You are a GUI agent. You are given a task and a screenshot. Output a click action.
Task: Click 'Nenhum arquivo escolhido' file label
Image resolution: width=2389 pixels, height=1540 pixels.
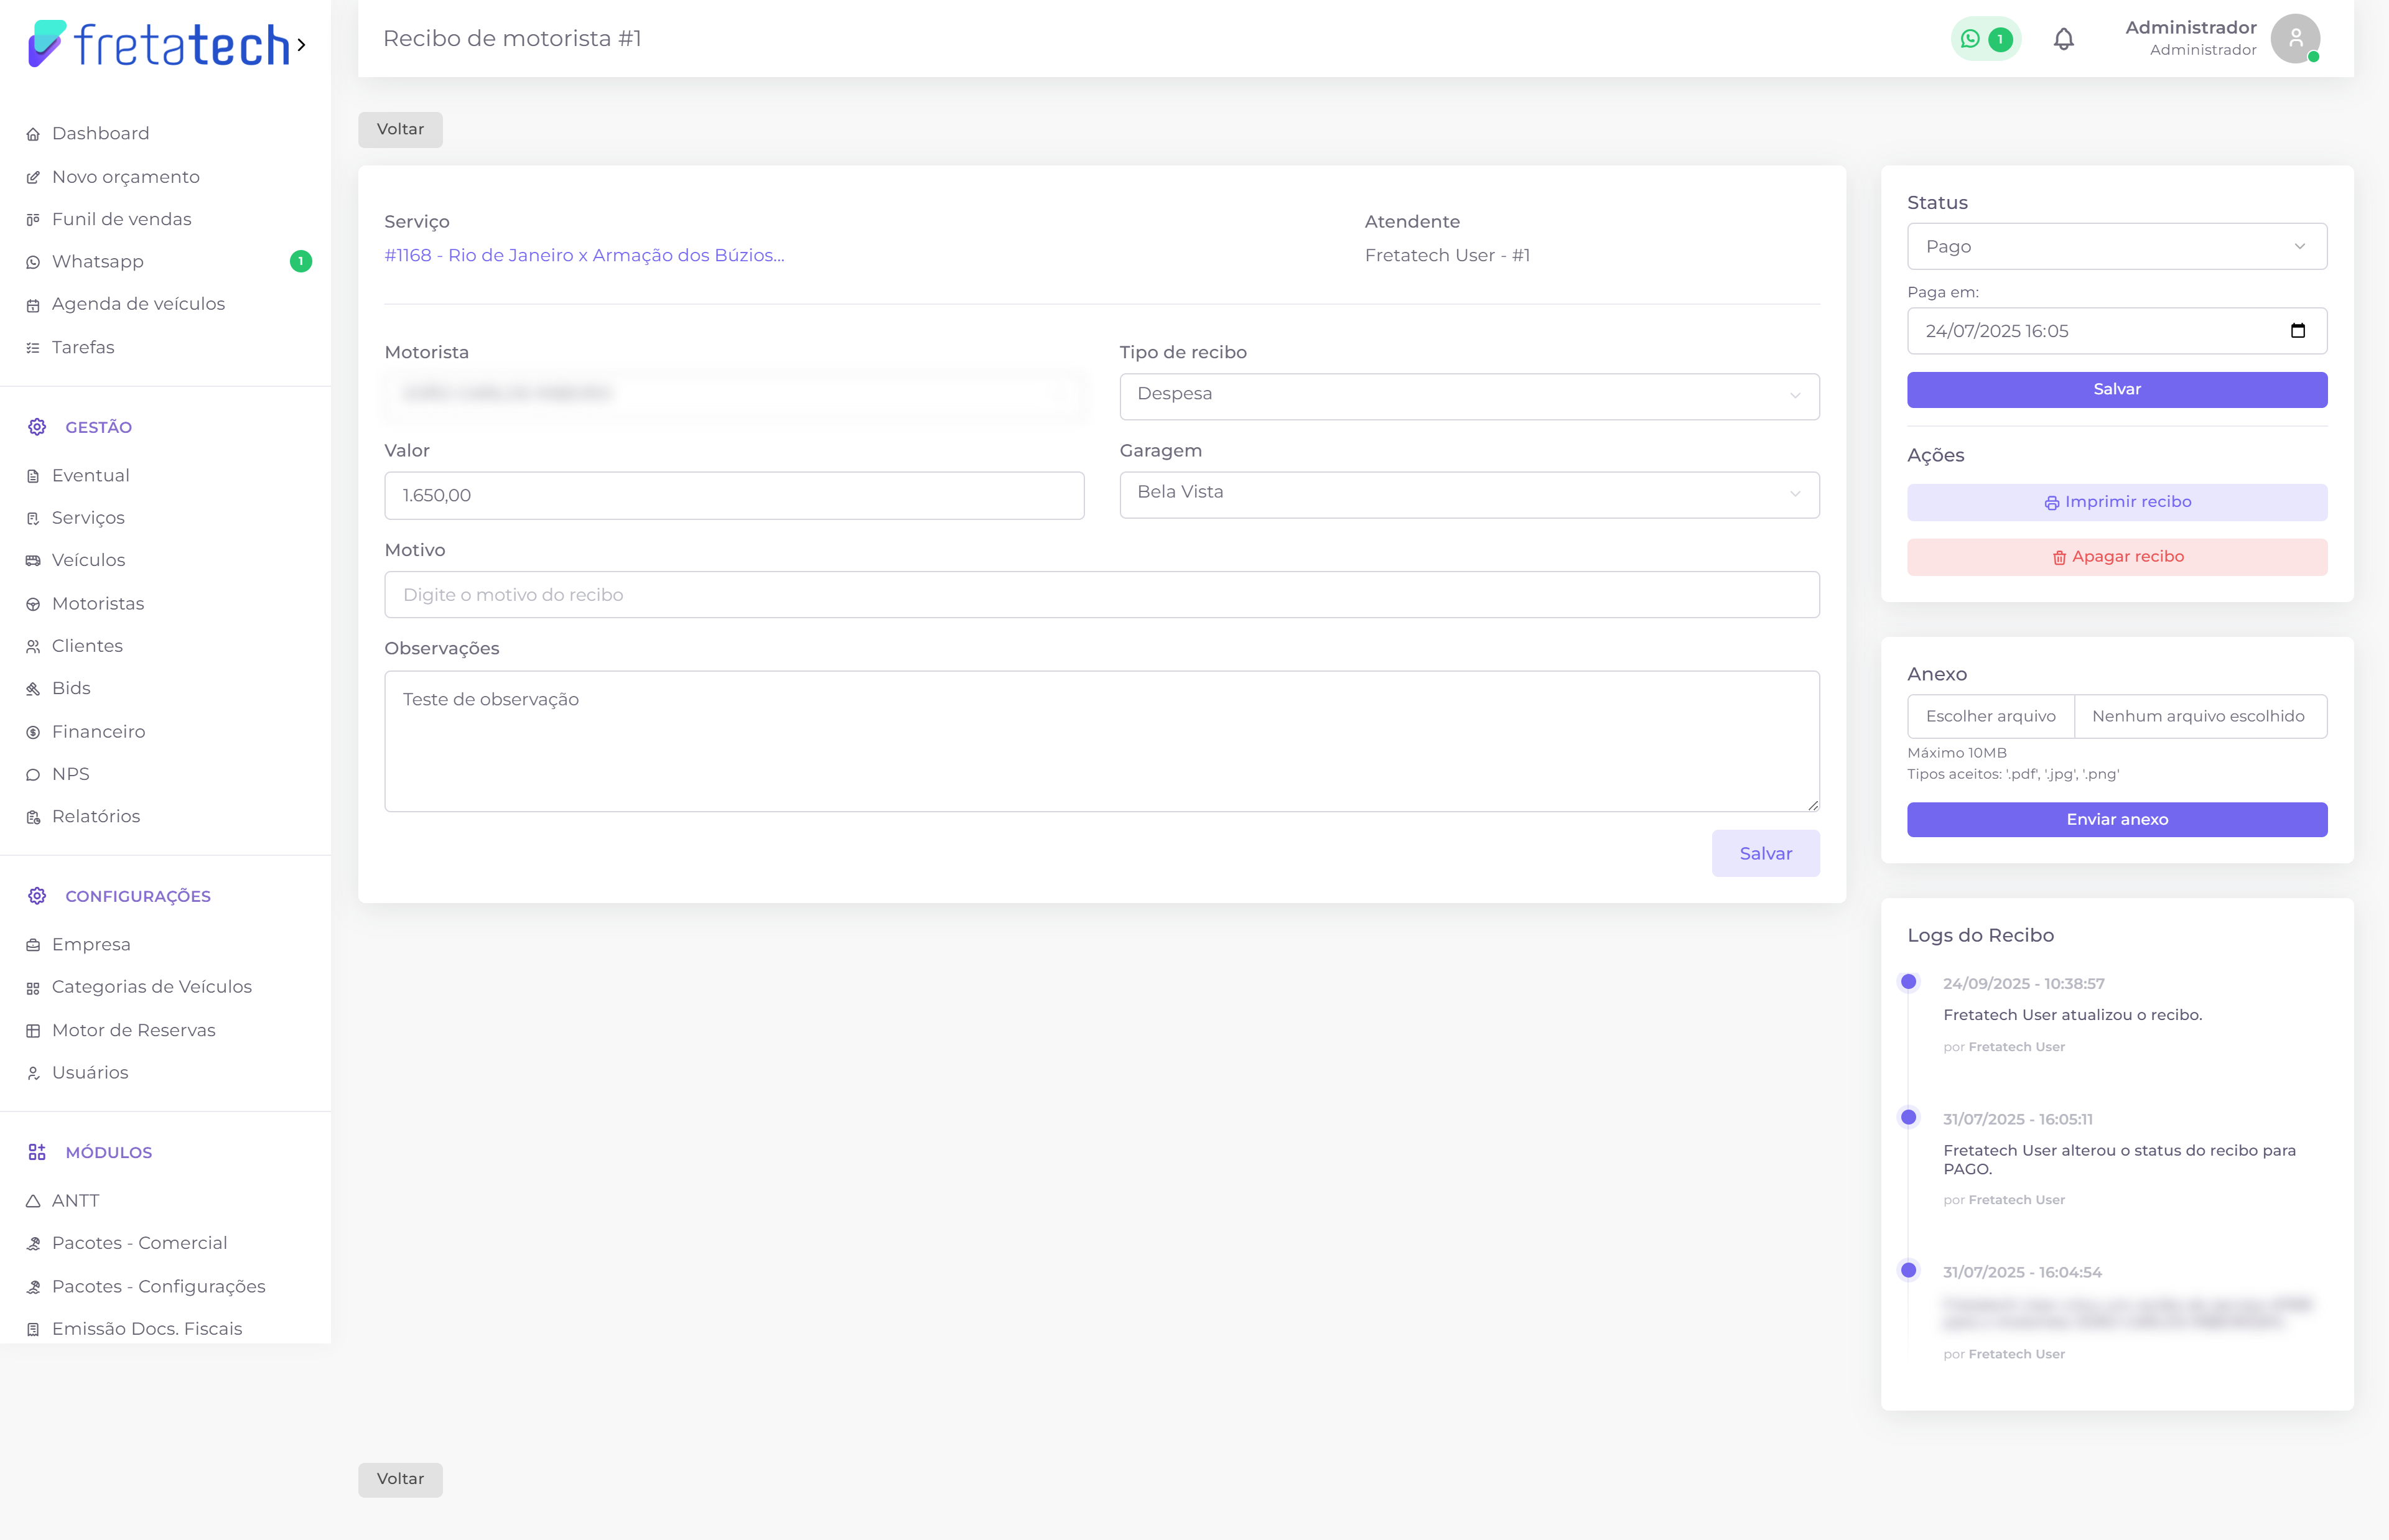2198,717
